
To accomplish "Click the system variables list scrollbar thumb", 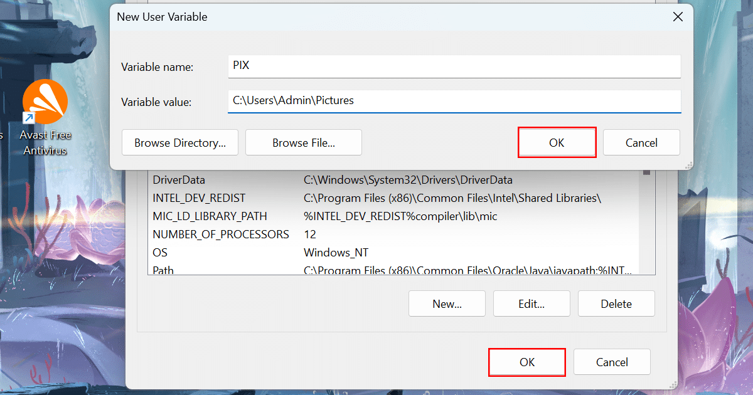I will click(646, 172).
